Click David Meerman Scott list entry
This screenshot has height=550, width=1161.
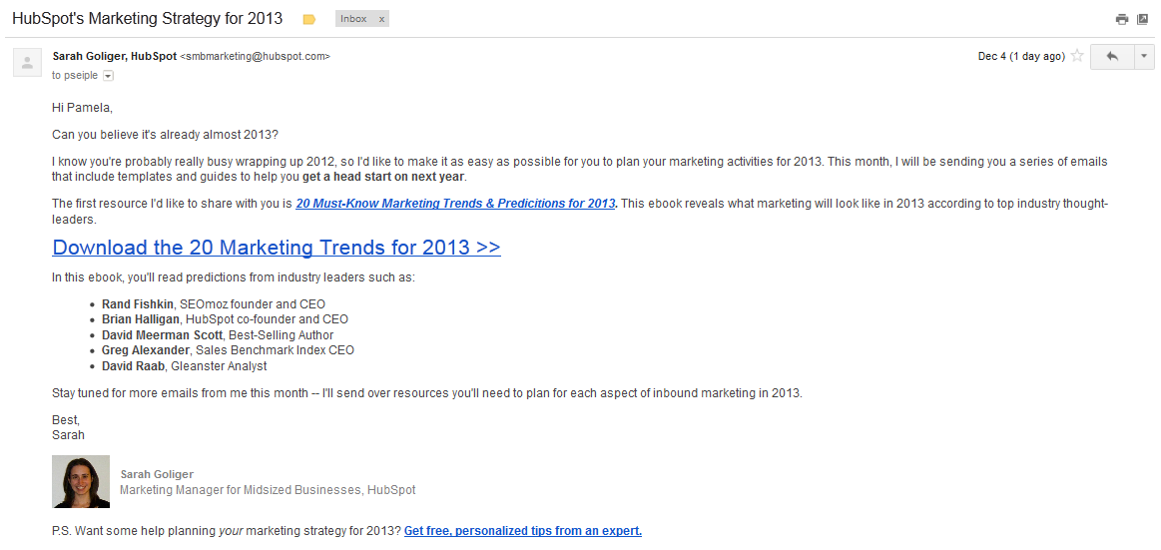(218, 335)
